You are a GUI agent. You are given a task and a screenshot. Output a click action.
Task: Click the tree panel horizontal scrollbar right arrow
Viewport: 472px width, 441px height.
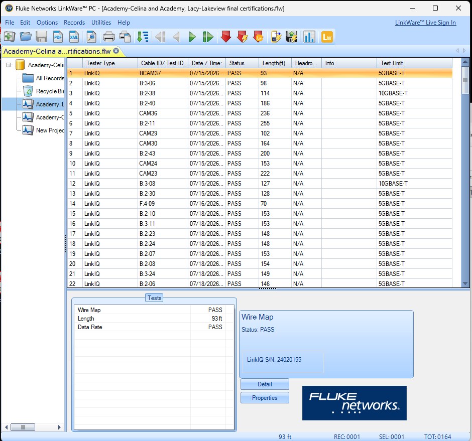(x=59, y=427)
